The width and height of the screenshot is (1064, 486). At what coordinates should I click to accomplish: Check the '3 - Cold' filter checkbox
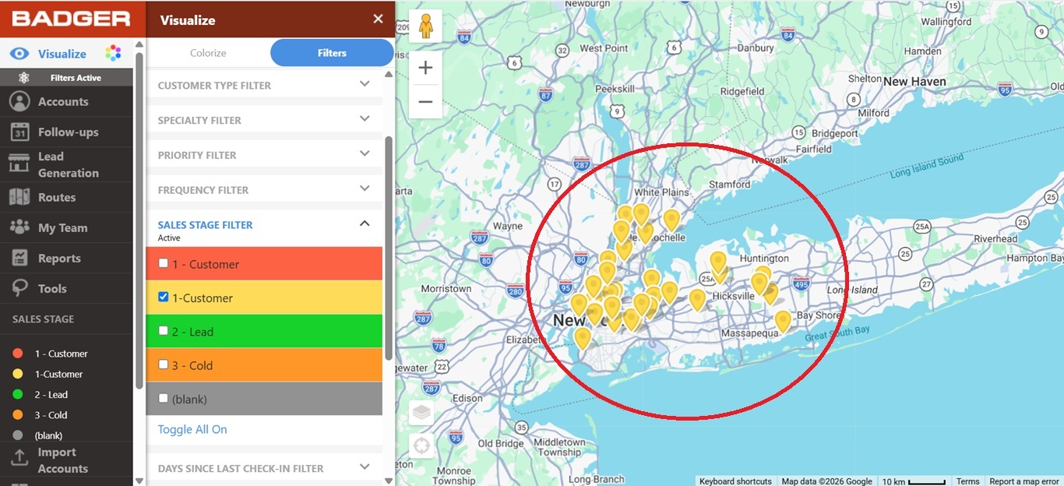164,364
